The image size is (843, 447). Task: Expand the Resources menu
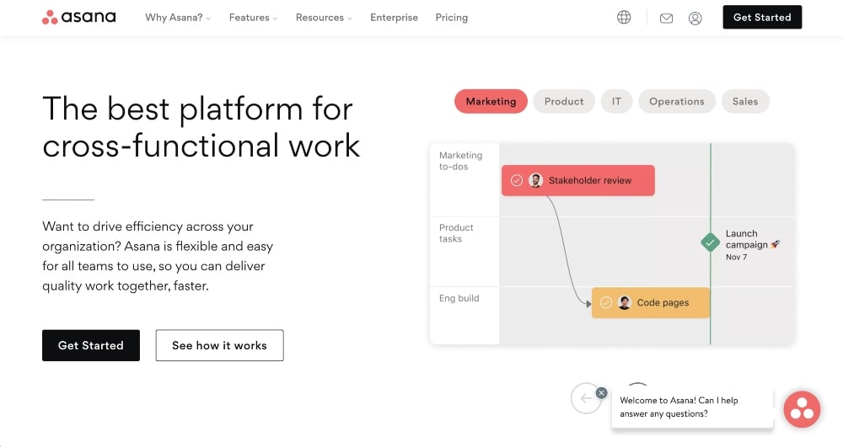pos(324,18)
